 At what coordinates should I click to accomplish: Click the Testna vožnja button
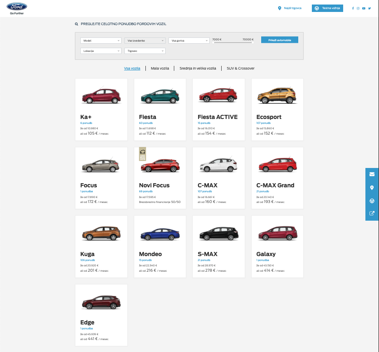point(327,8)
